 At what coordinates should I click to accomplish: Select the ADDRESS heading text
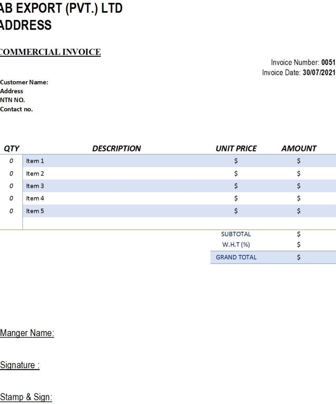(x=26, y=25)
